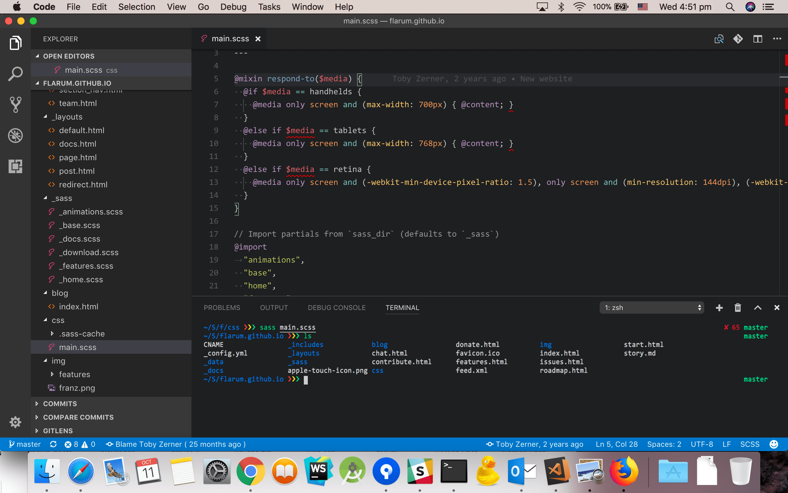Kill terminal with the trash icon
Image resolution: width=788 pixels, height=493 pixels.
(738, 308)
